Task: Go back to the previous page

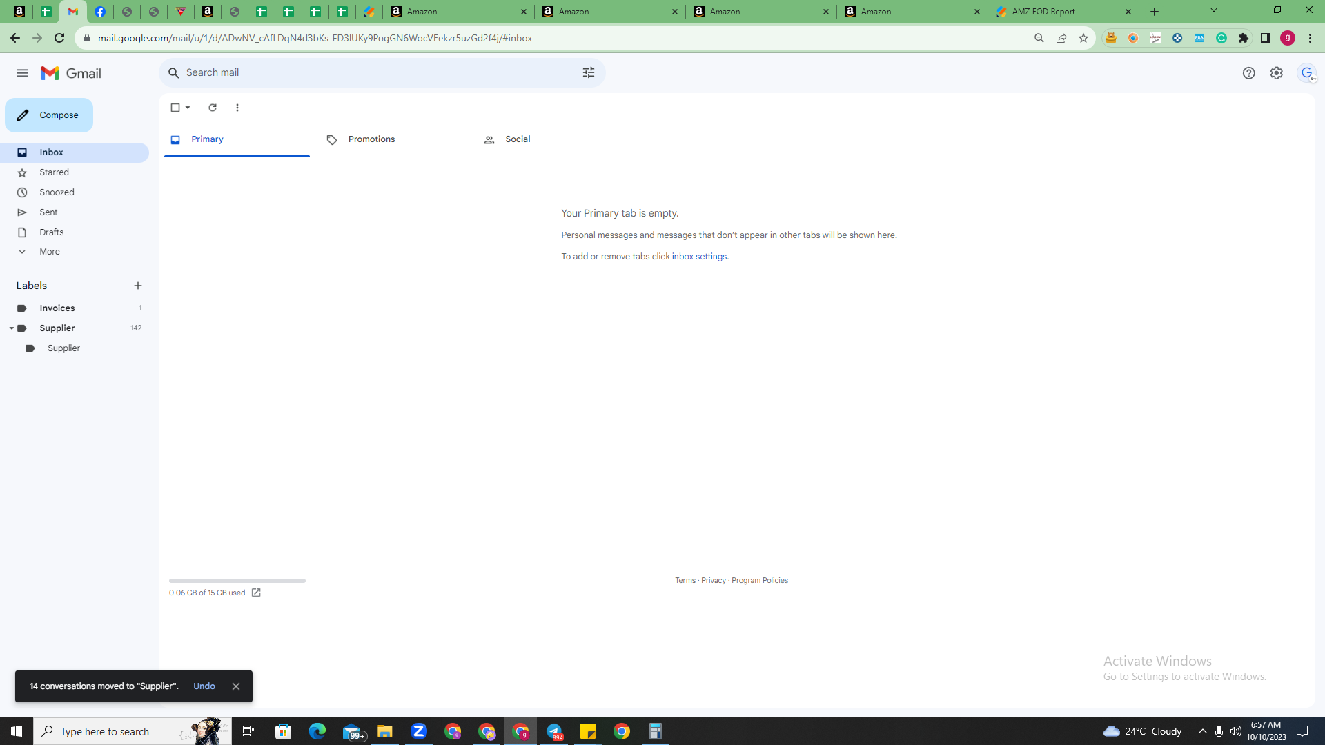Action: [x=15, y=38]
